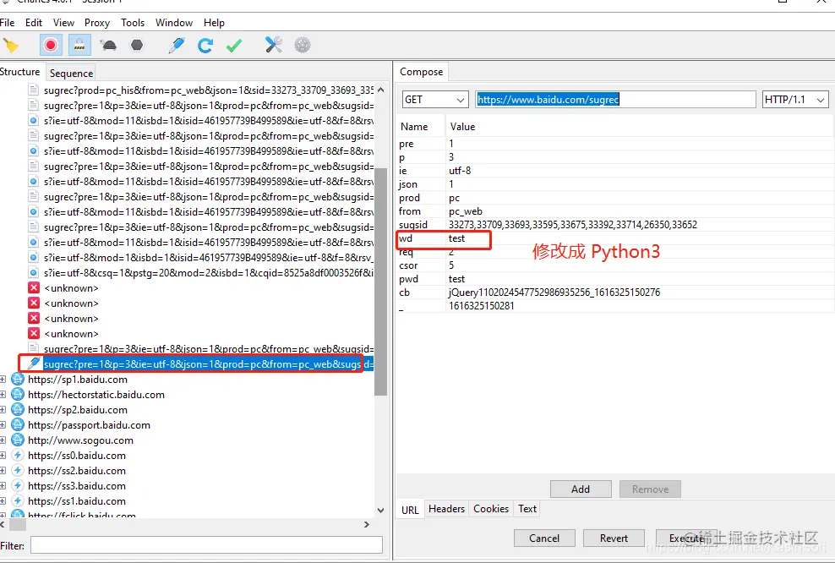835x563 pixels.
Task: Switch to the Structure tab
Action: [x=20, y=72]
